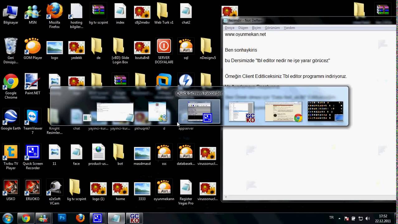This screenshot has width=398, height=224.
Task: Open the e2eSoft VCam shortcut
Action: 54,192
